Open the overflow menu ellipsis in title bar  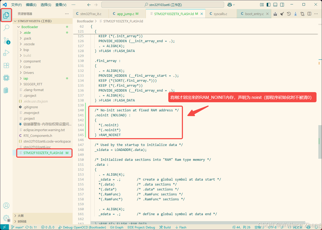coord(73,5)
